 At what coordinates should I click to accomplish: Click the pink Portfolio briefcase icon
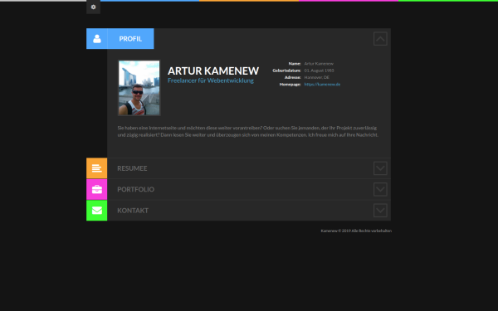[97, 189]
